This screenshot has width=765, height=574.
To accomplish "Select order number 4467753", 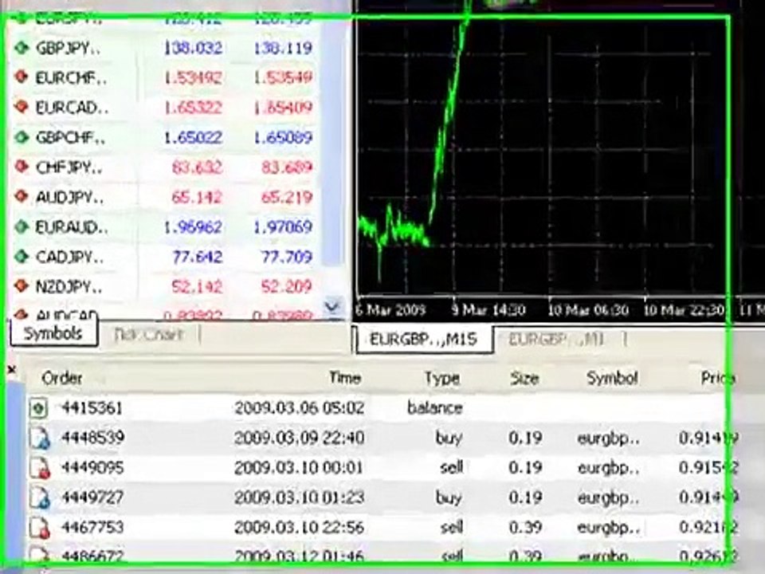I will [92, 527].
